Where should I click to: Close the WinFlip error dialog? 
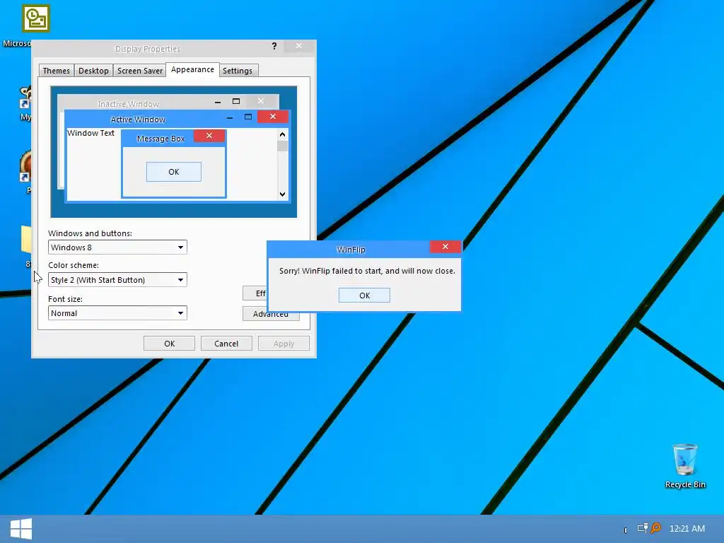pyautogui.click(x=445, y=247)
